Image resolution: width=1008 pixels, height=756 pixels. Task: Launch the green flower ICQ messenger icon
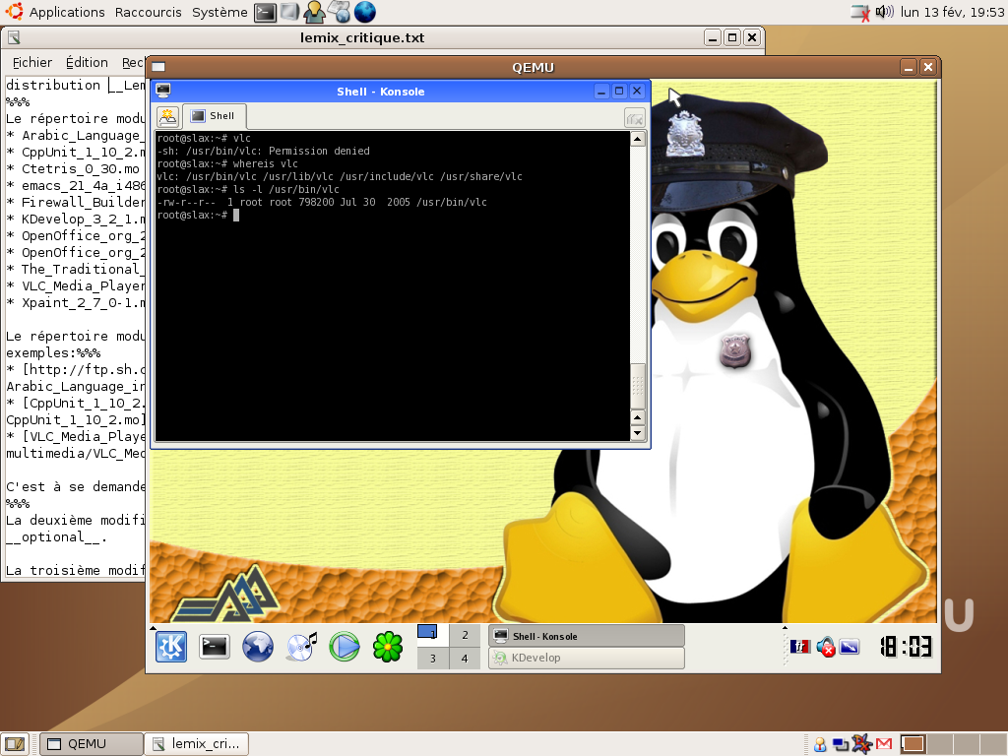click(x=388, y=647)
